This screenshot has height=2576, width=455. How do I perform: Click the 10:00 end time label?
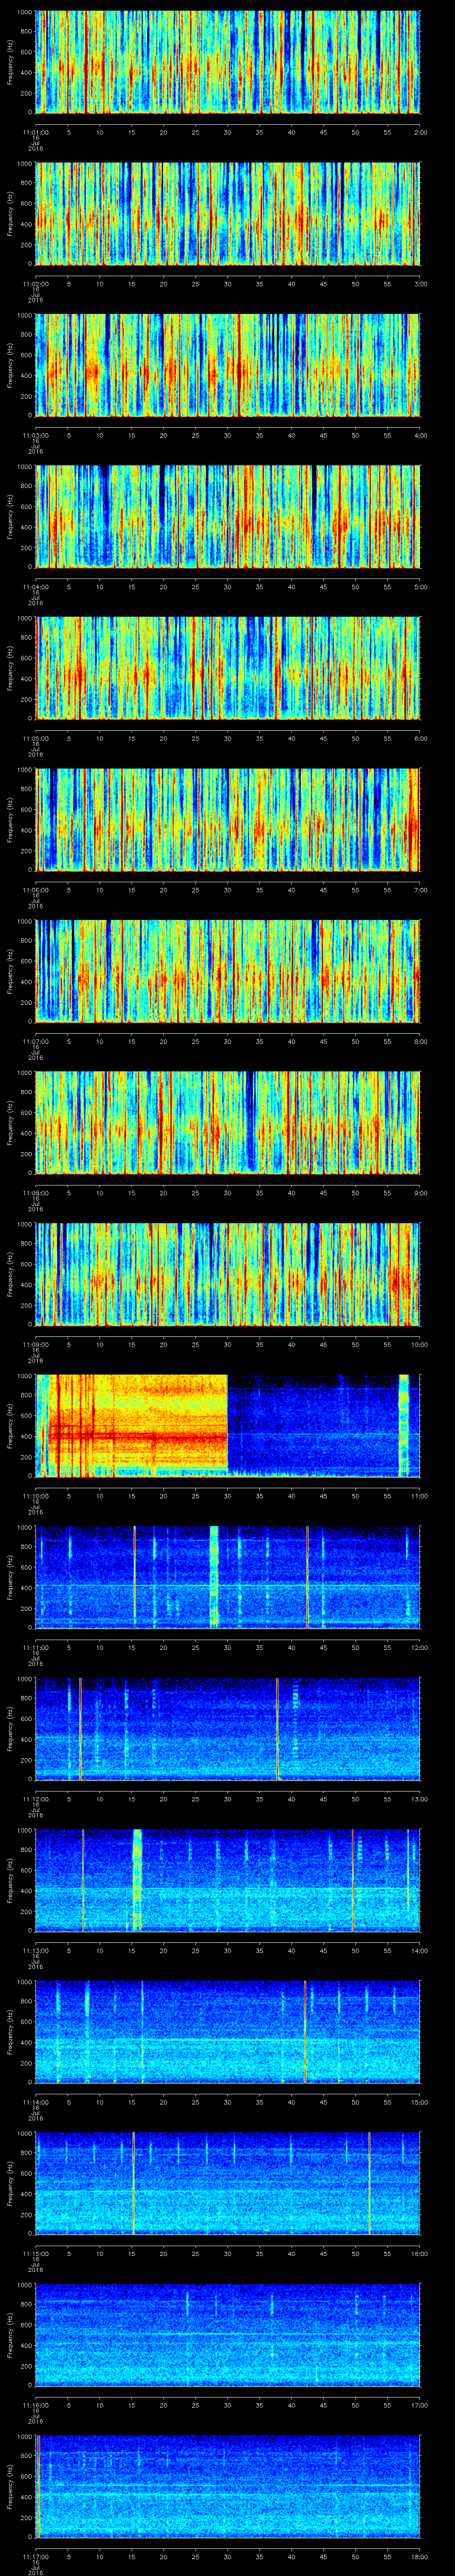[419, 1344]
